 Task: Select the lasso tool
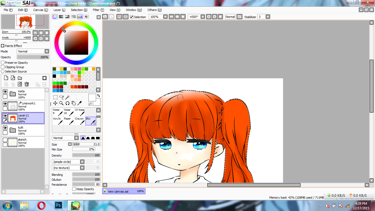point(61,97)
